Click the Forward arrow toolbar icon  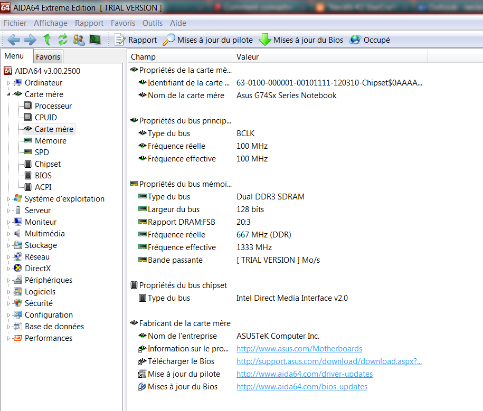tap(30, 40)
